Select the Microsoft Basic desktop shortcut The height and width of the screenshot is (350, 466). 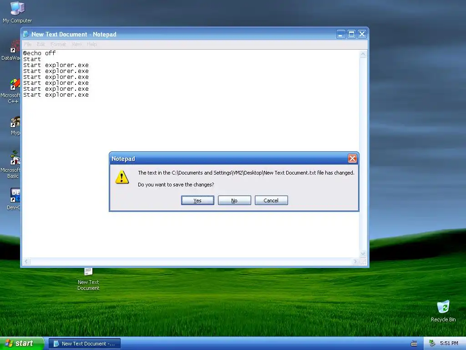tap(10, 165)
